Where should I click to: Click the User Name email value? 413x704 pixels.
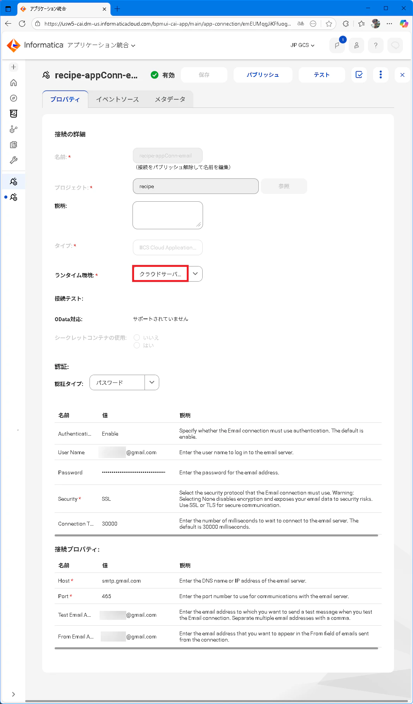click(x=127, y=452)
